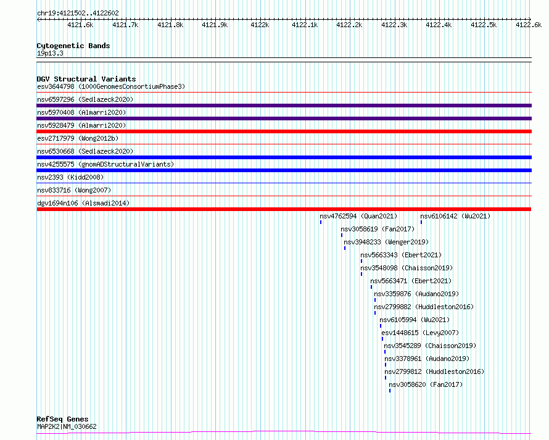549x440 pixels.
Task: Select variant esv3644798 (1000GenomesConsortiumPhase3)
Action: 111,86
